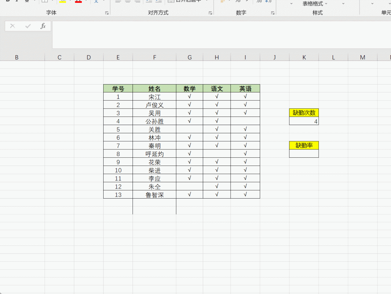Image resolution: width=391 pixels, height=294 pixels.
Task: Select student number cell 13
Action: (x=118, y=195)
